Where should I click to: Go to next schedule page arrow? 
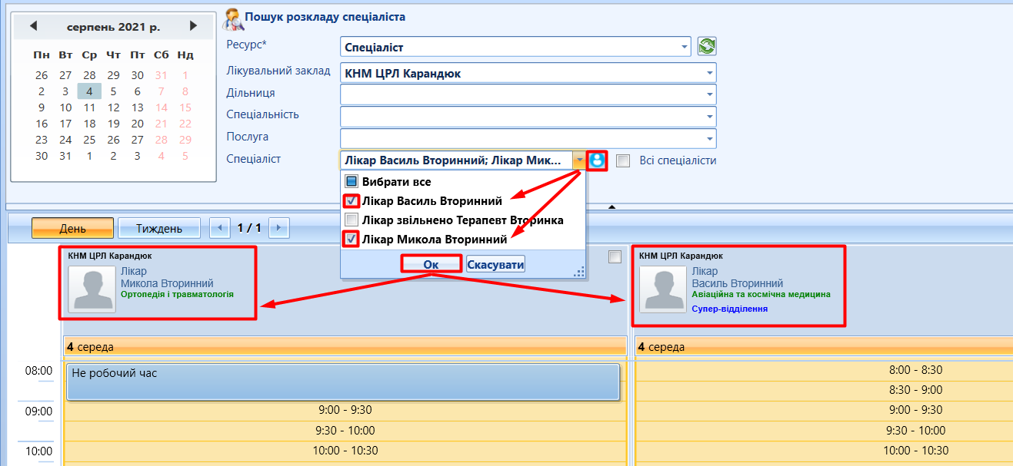[x=279, y=228]
